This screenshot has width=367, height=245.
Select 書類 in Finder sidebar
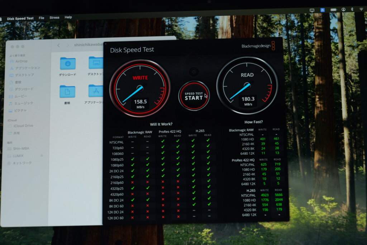pos(15,82)
